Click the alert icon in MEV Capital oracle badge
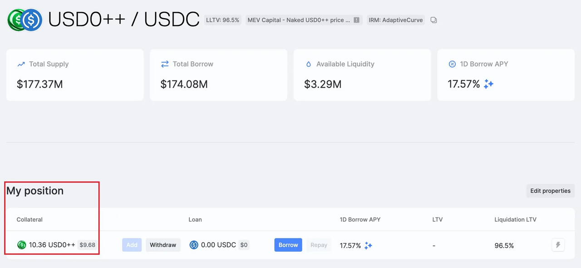The width and height of the screenshot is (581, 268). tap(357, 20)
